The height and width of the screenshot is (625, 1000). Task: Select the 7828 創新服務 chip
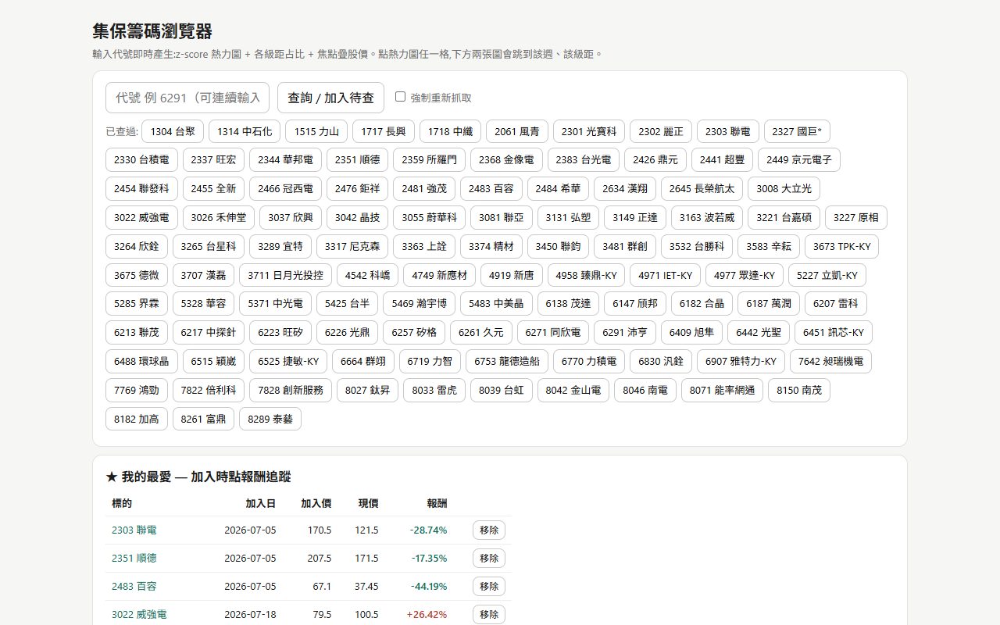tap(291, 390)
